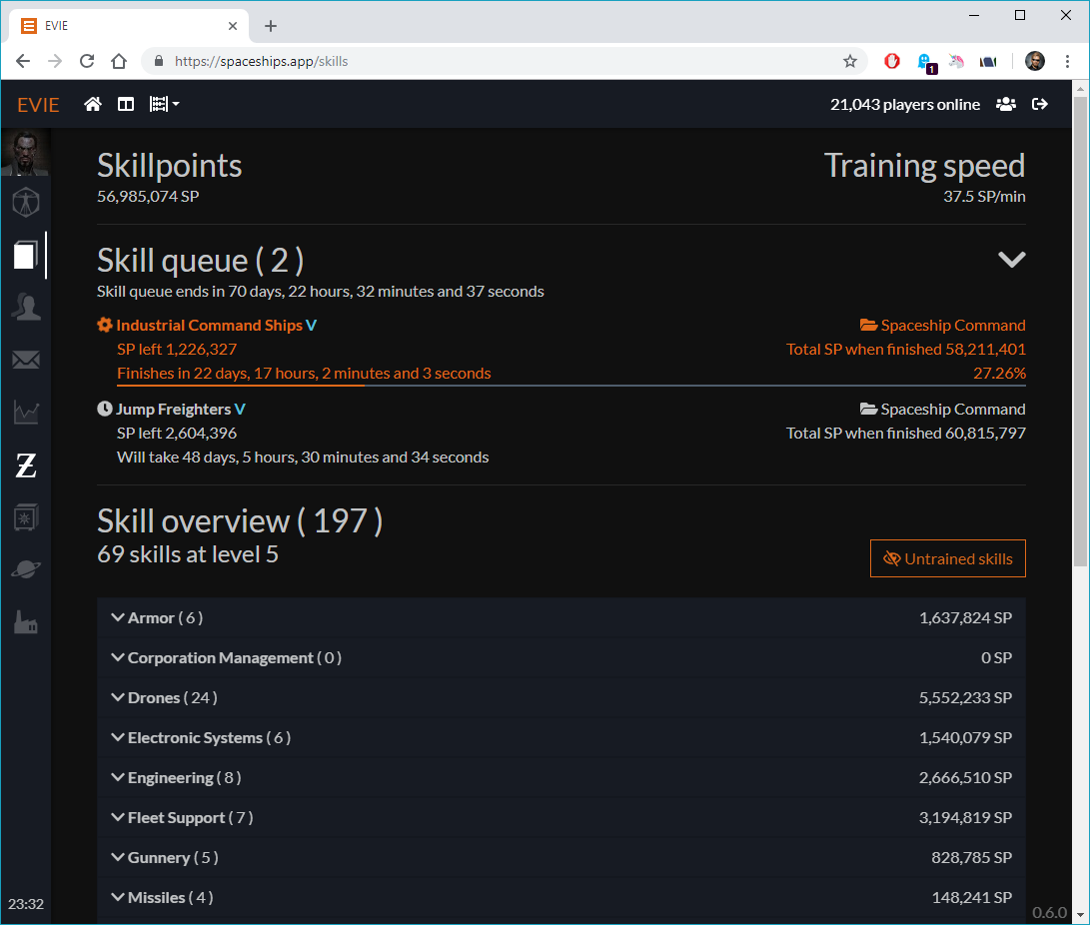Click the browser back arrow
Screen dimensions: 1090x925
(23, 61)
